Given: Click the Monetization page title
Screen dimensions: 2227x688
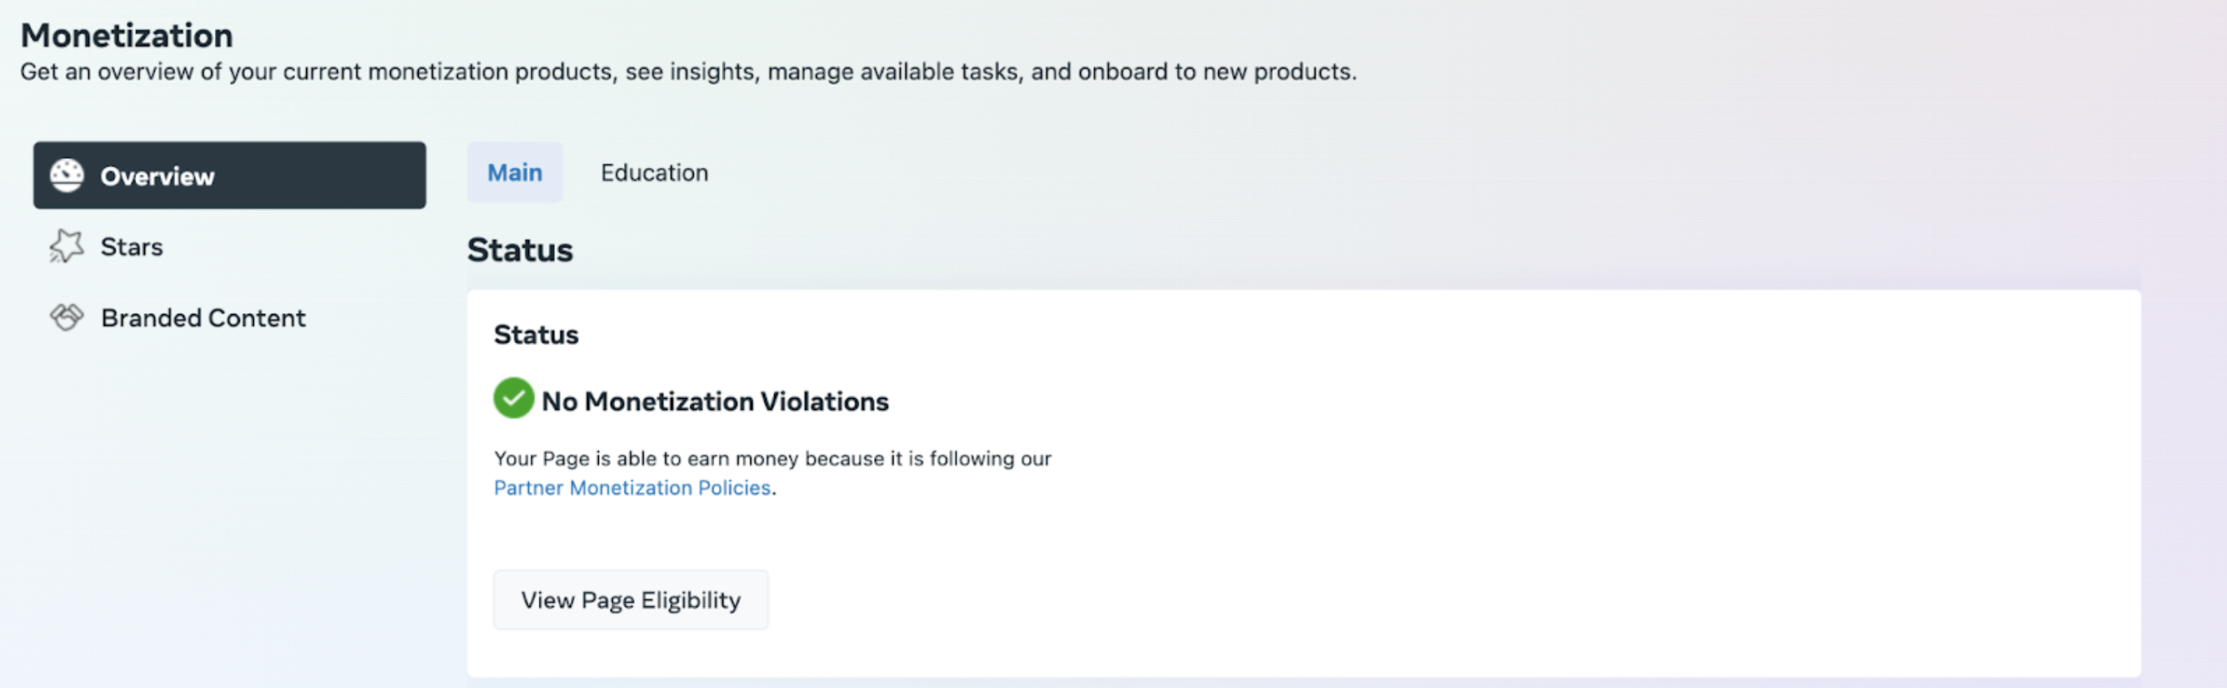Looking at the screenshot, I should (x=127, y=36).
